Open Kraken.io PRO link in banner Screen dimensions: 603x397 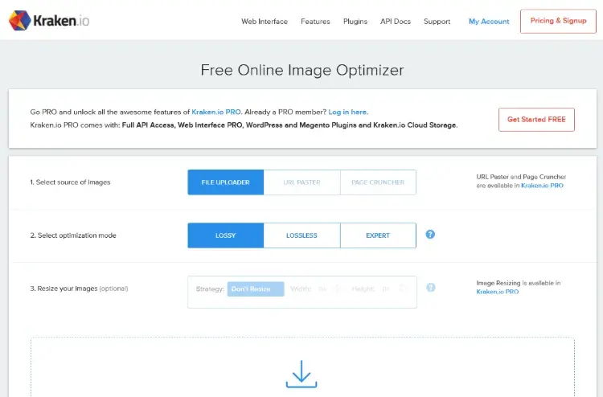[216, 112]
